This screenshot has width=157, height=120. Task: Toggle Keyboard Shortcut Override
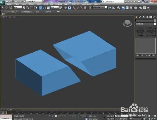coord(69,8)
